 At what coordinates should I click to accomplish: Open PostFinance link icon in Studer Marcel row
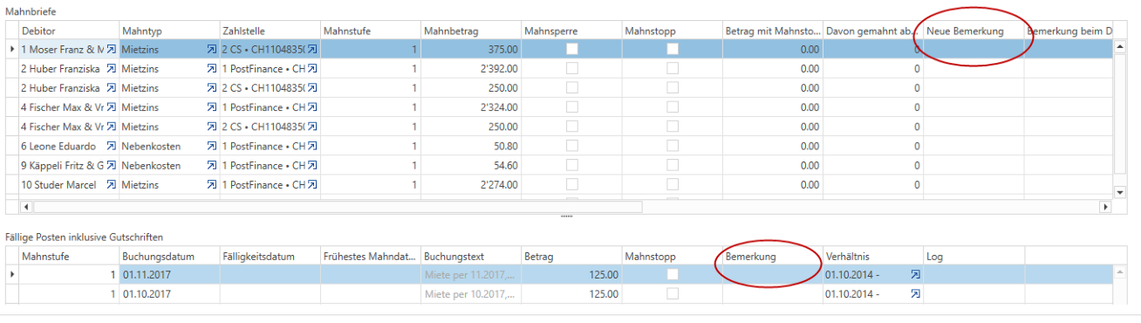click(x=312, y=184)
